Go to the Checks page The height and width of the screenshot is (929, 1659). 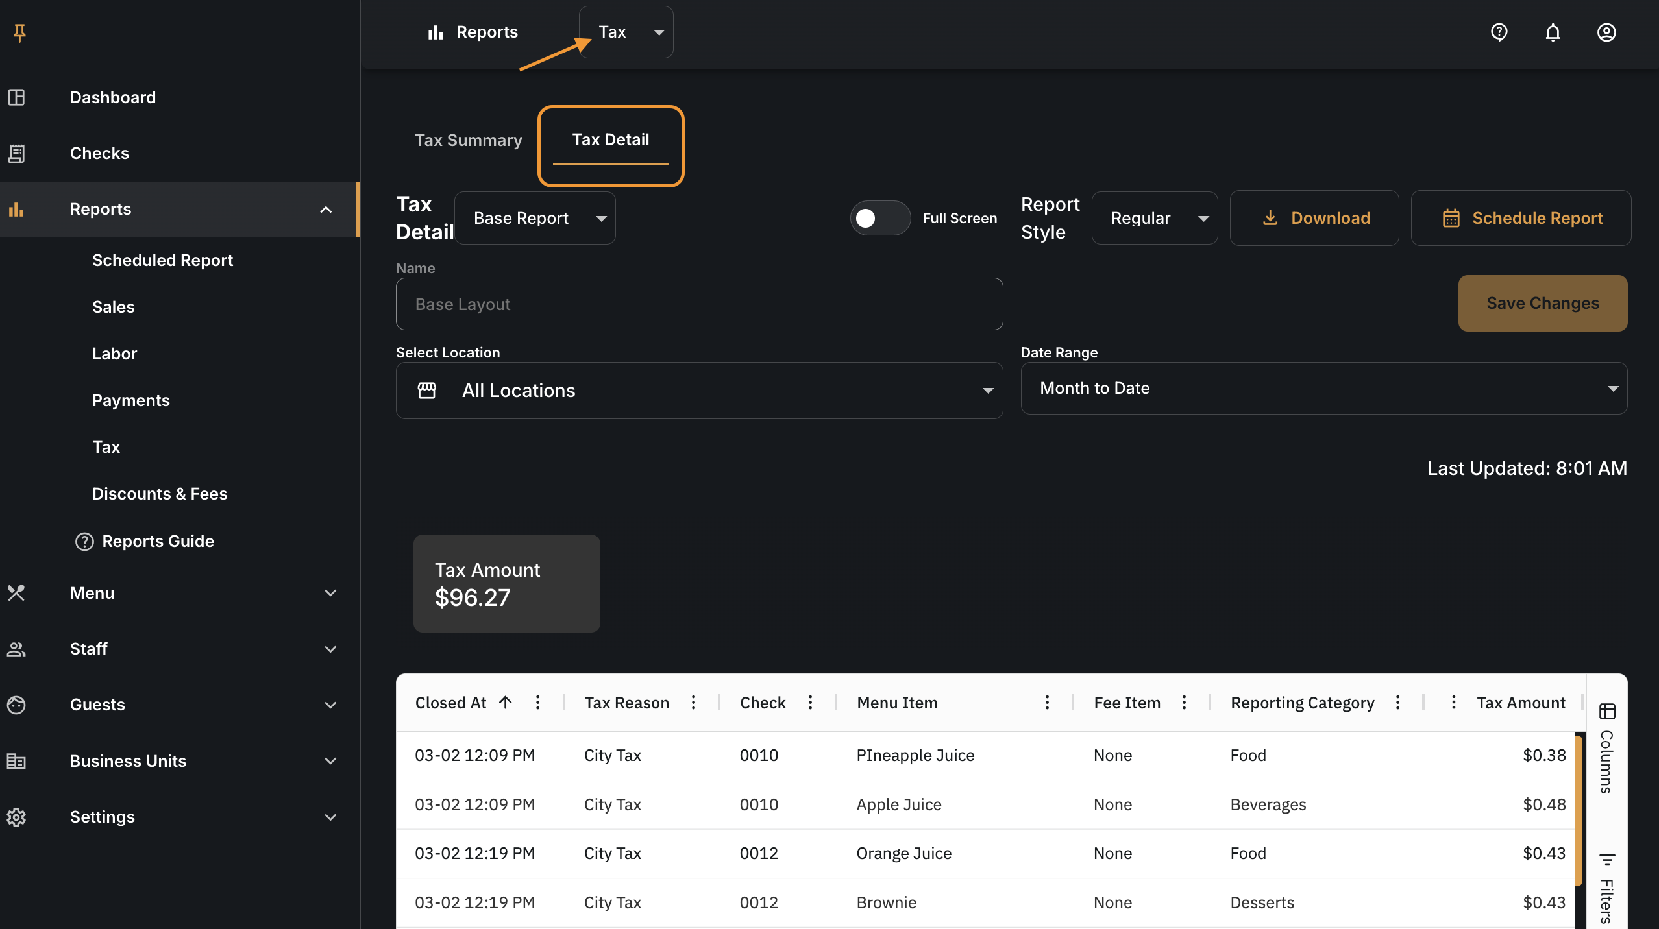99,153
